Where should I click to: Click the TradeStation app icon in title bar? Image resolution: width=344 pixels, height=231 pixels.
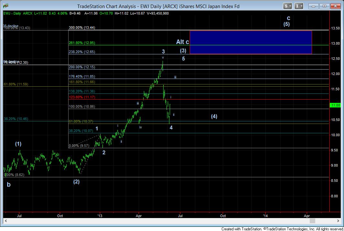pyautogui.click(x=6, y=6)
